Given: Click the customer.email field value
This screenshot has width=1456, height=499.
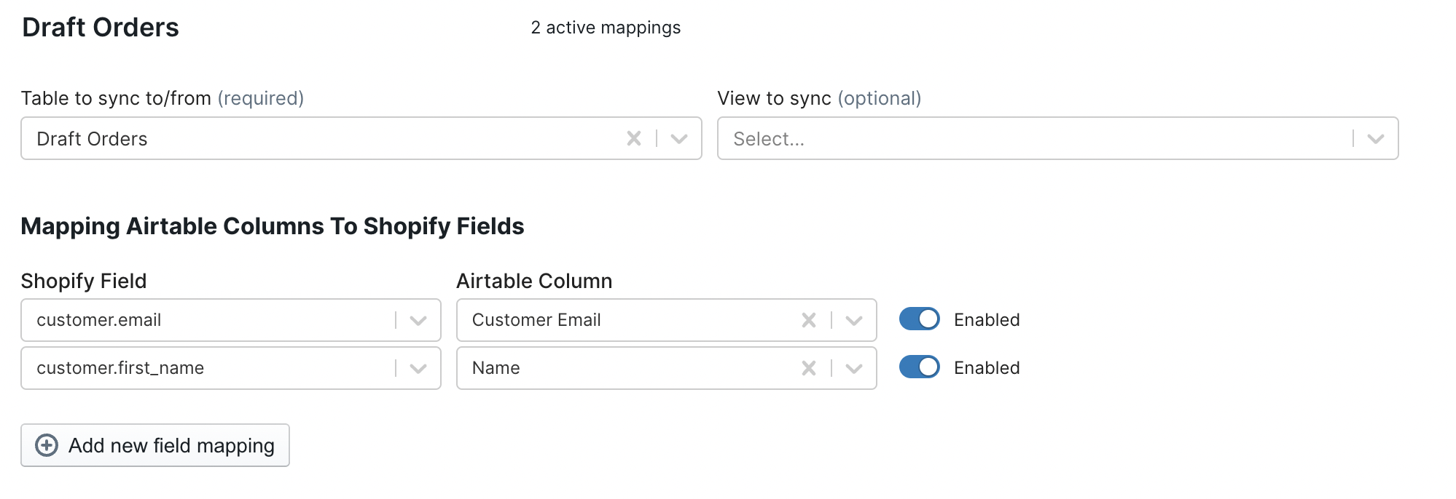Looking at the screenshot, I should pyautogui.click(x=99, y=320).
